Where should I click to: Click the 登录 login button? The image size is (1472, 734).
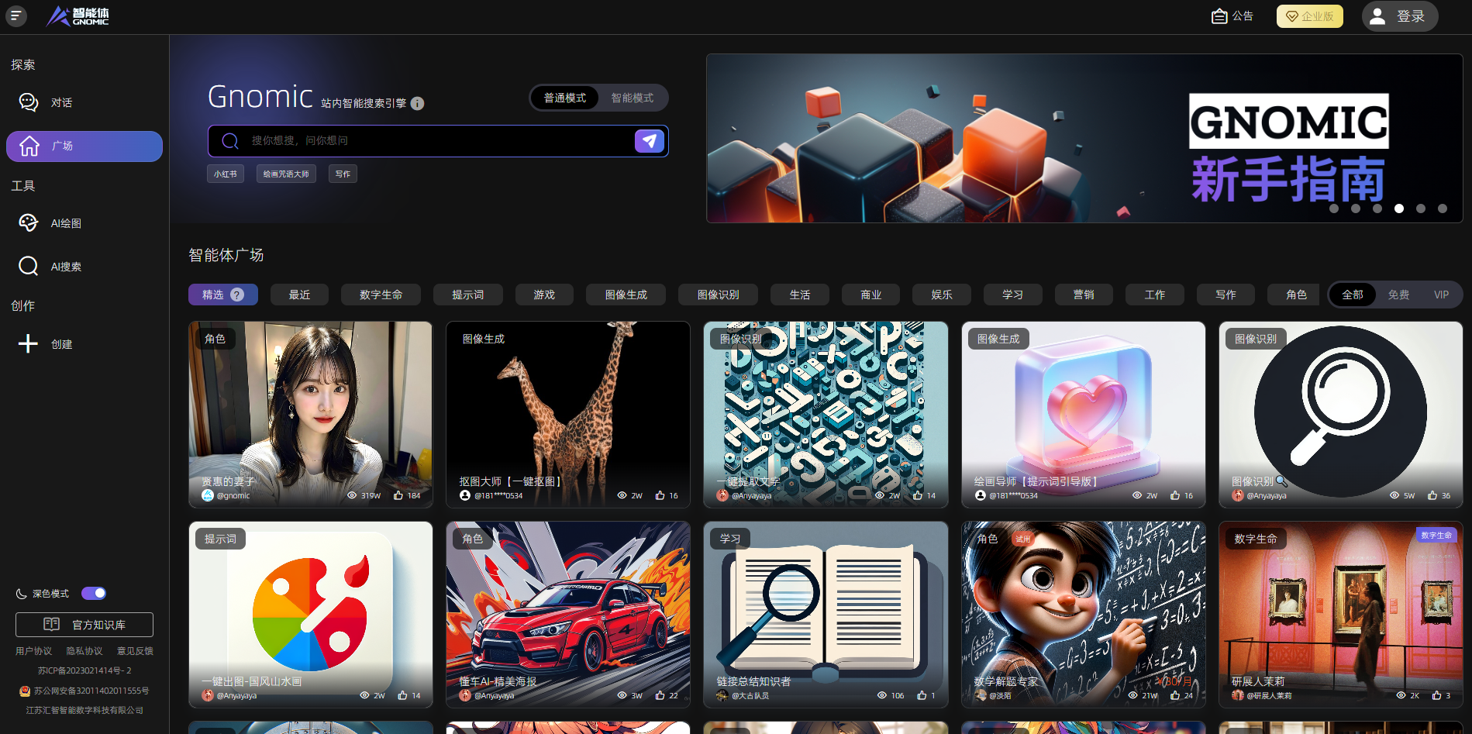[x=1399, y=16]
